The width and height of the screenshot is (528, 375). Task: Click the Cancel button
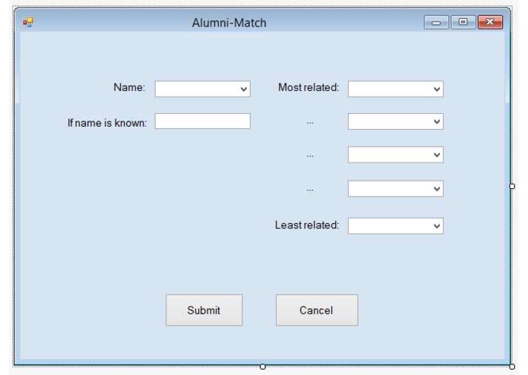317,310
